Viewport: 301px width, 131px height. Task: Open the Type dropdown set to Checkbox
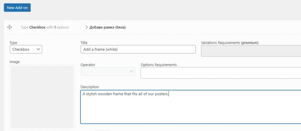coord(26,49)
